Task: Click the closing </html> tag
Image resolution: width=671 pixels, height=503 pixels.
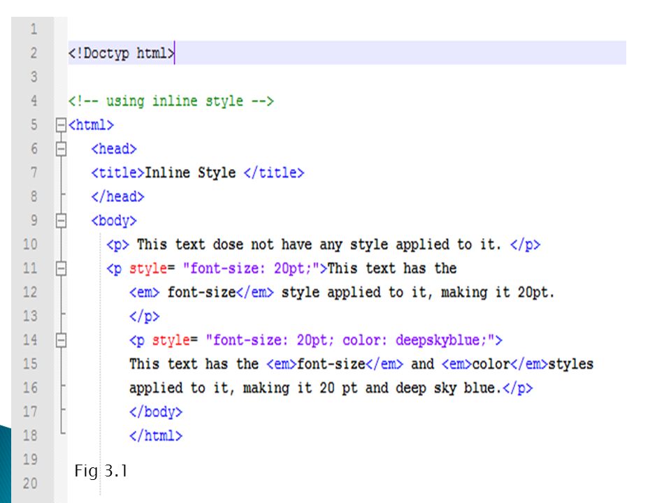Action: click(156, 436)
